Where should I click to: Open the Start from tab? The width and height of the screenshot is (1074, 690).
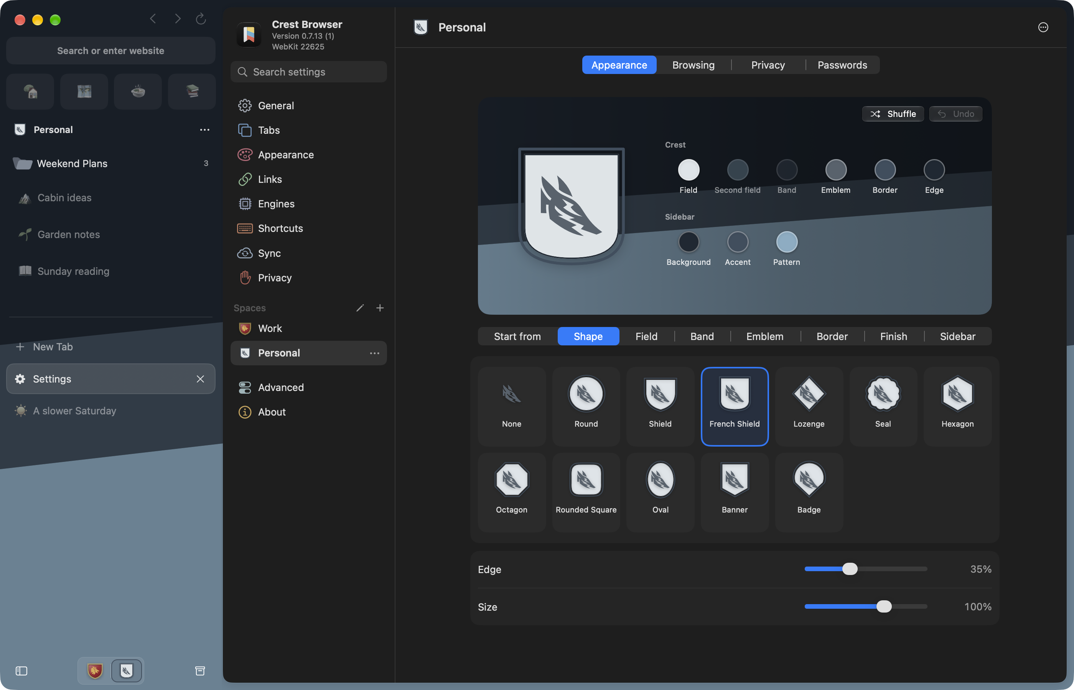pos(517,337)
